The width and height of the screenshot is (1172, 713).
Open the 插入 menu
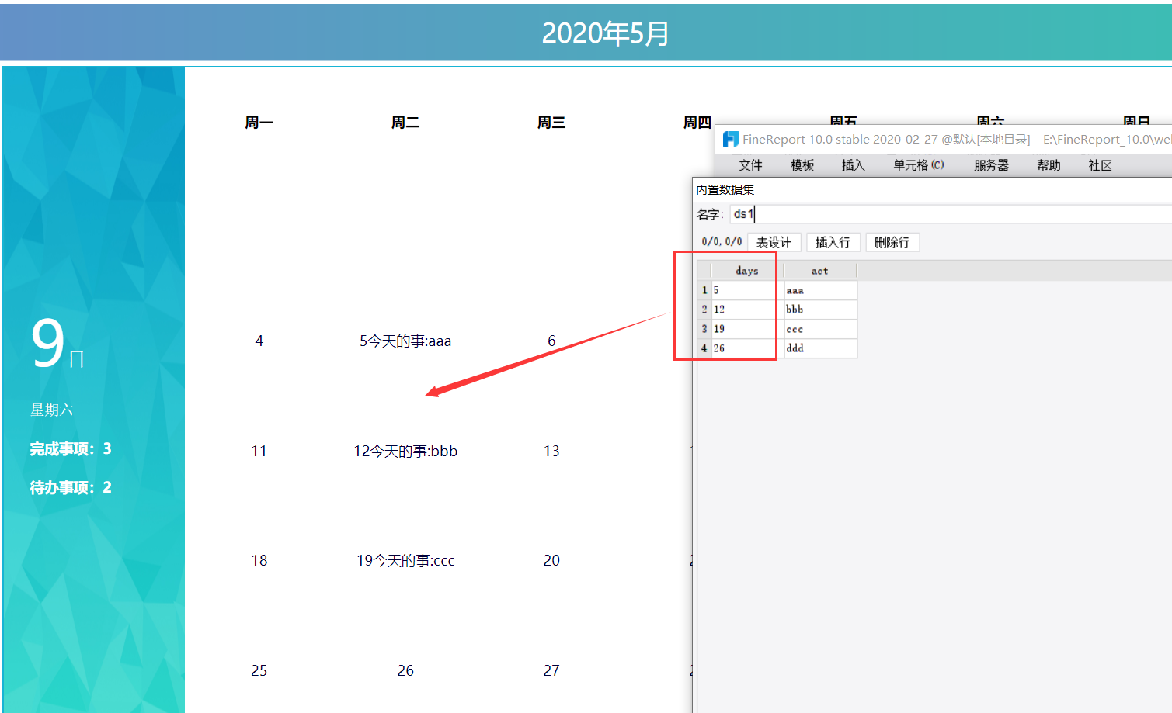[853, 165]
